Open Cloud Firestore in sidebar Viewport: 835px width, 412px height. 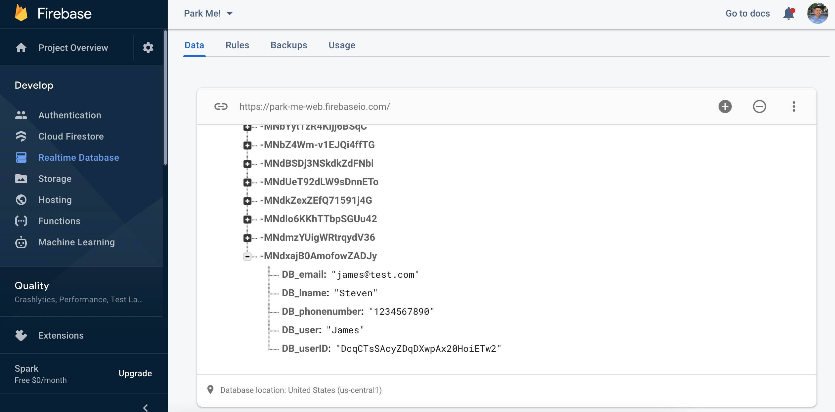pos(71,136)
